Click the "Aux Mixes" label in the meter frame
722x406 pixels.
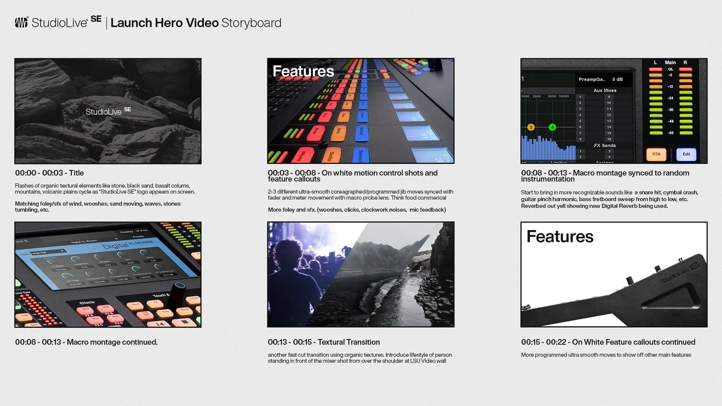tap(605, 91)
